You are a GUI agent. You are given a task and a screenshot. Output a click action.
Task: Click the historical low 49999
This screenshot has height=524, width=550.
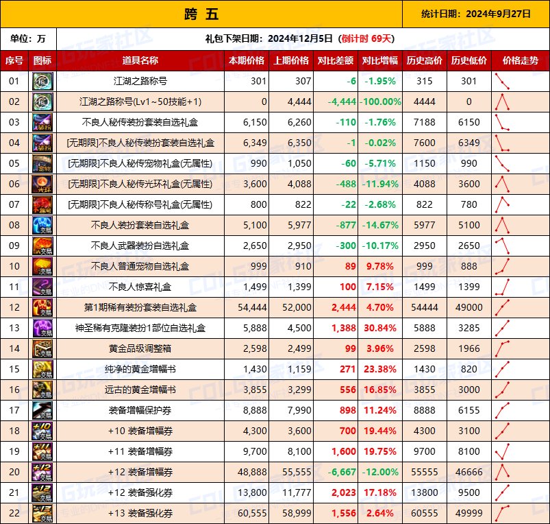(x=469, y=513)
